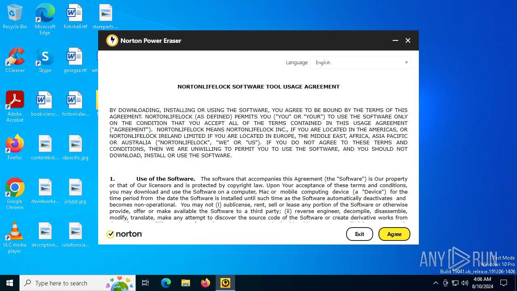This screenshot has width=517, height=291.
Task: Show hidden system tray icons
Action: point(435,283)
